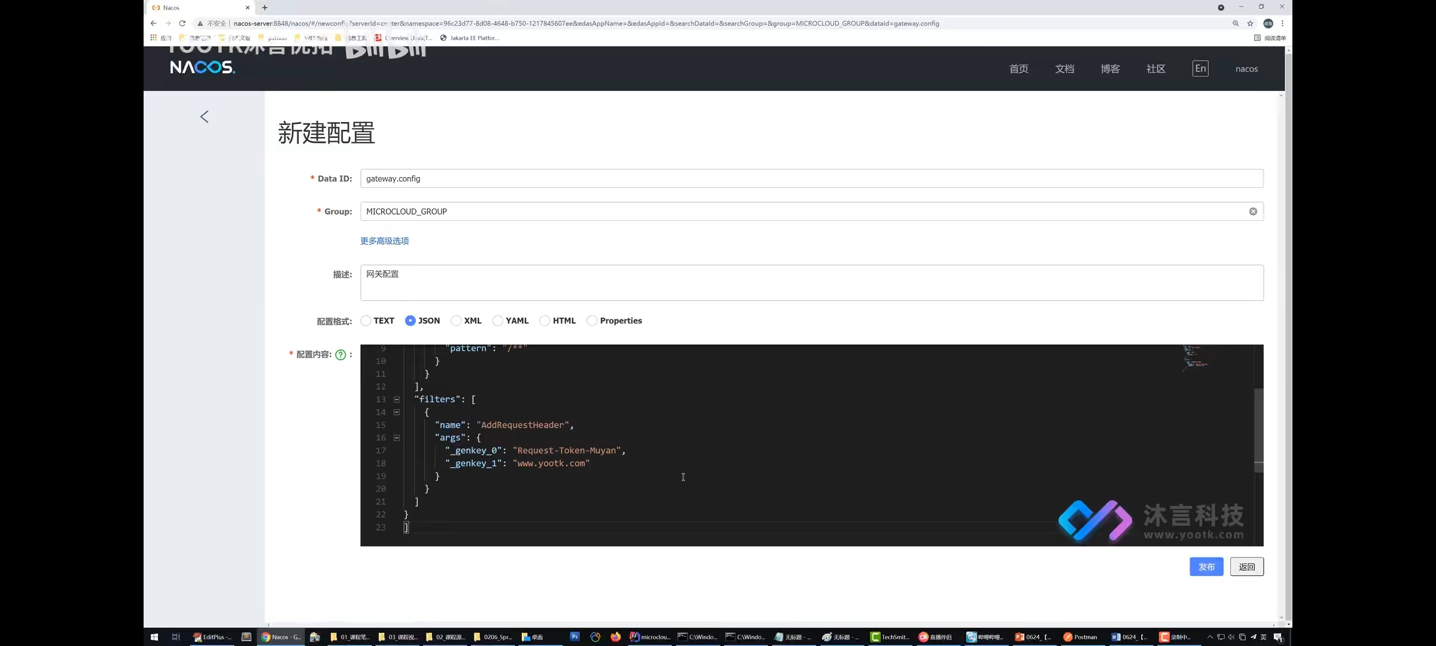Open 博客 in the Nacos header

(1110, 69)
